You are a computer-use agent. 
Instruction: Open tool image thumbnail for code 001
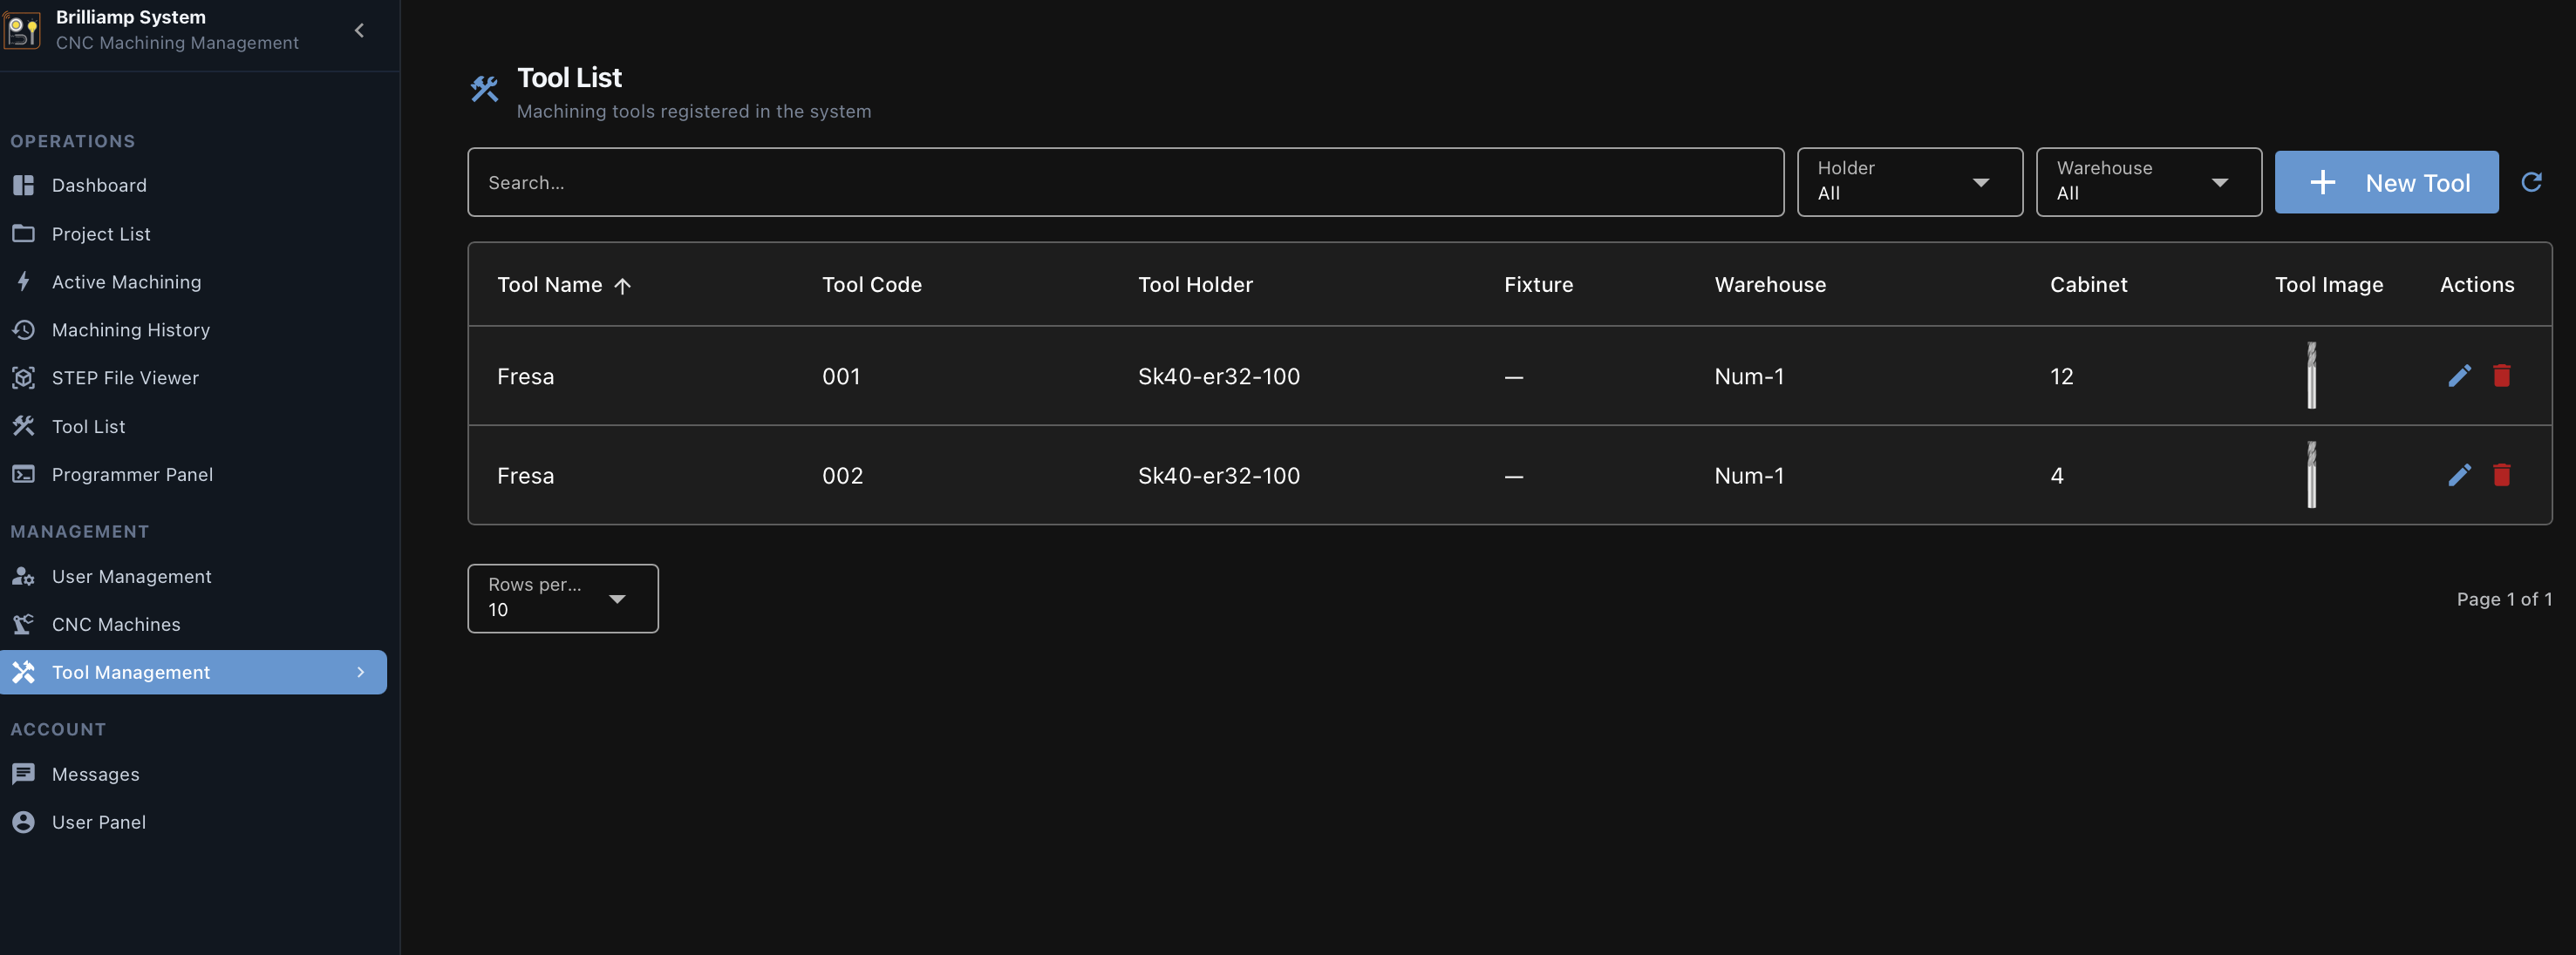[x=2311, y=376]
